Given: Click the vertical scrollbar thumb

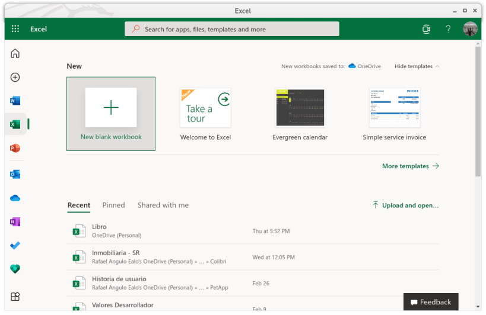Looking at the screenshot, I should (478, 111).
